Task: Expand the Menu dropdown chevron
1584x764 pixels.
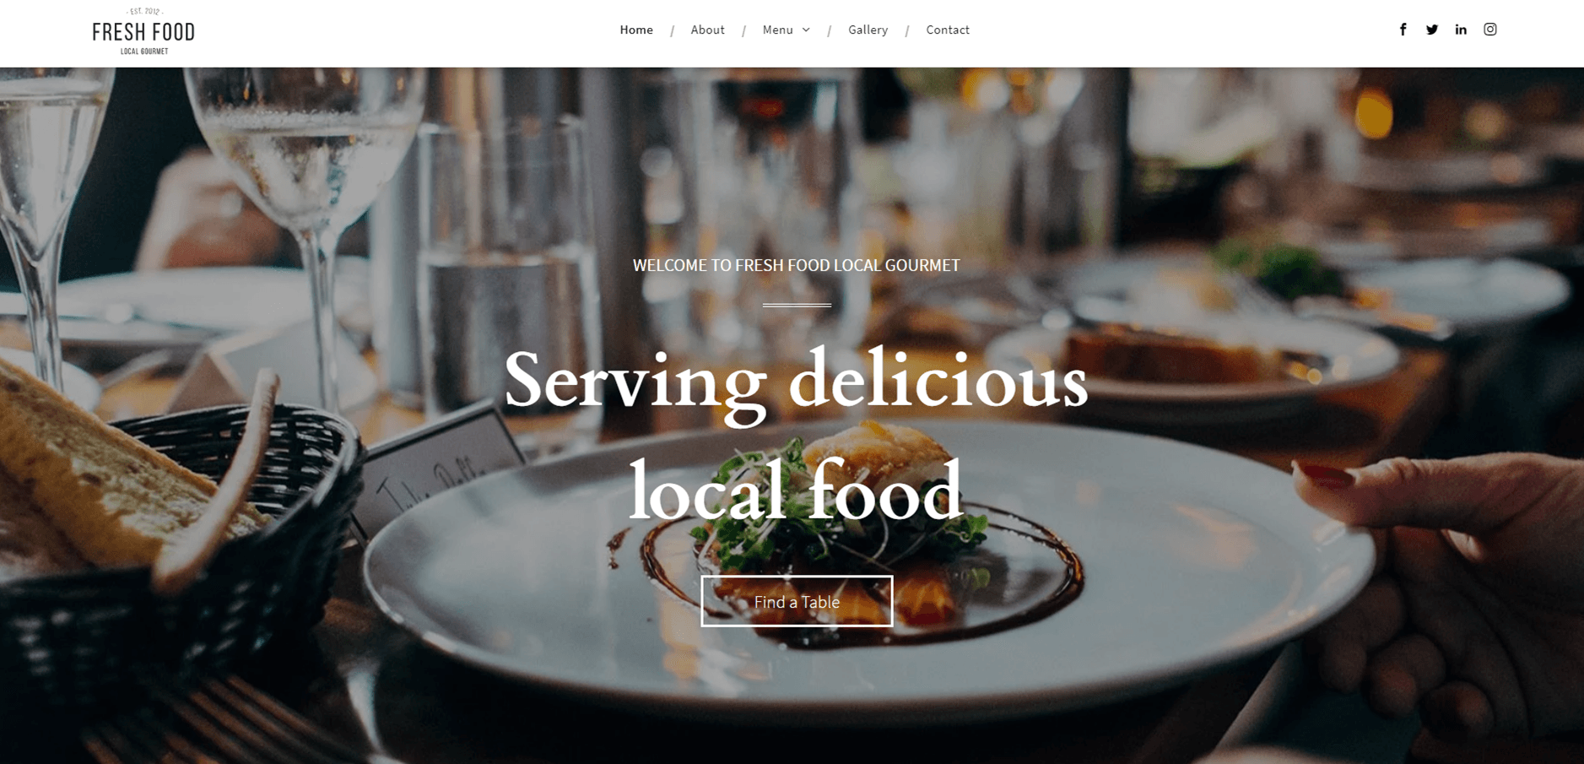Action: [806, 30]
